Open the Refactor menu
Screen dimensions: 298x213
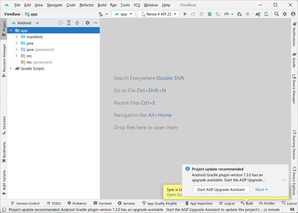tap(87, 5)
